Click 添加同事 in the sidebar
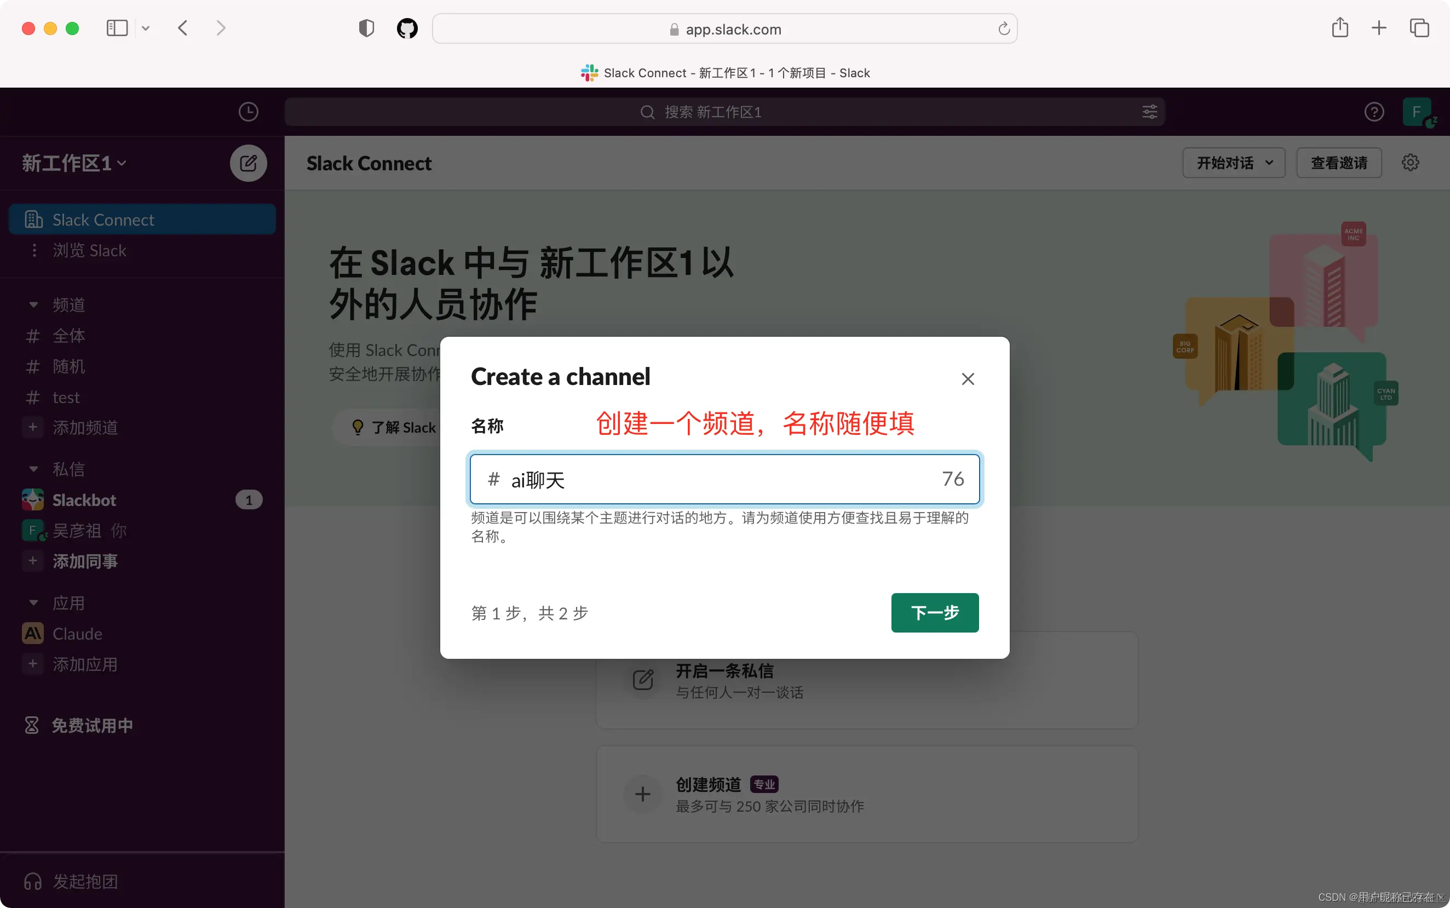 [142, 561]
